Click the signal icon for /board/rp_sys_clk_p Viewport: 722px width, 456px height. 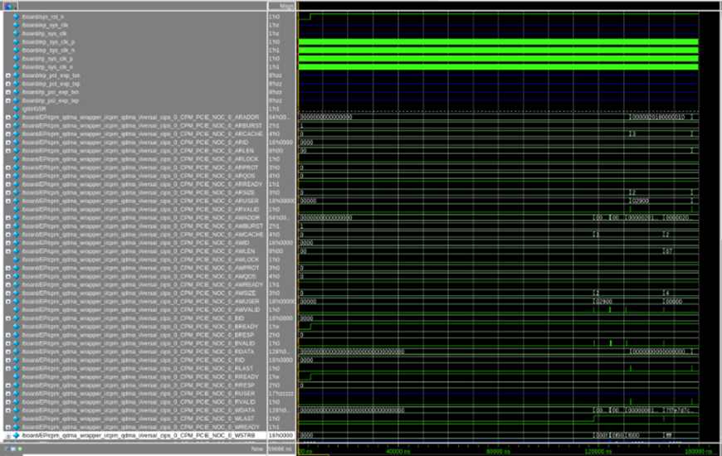coord(16,58)
